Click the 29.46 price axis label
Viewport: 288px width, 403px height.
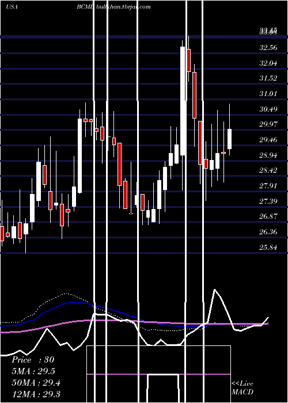click(268, 139)
